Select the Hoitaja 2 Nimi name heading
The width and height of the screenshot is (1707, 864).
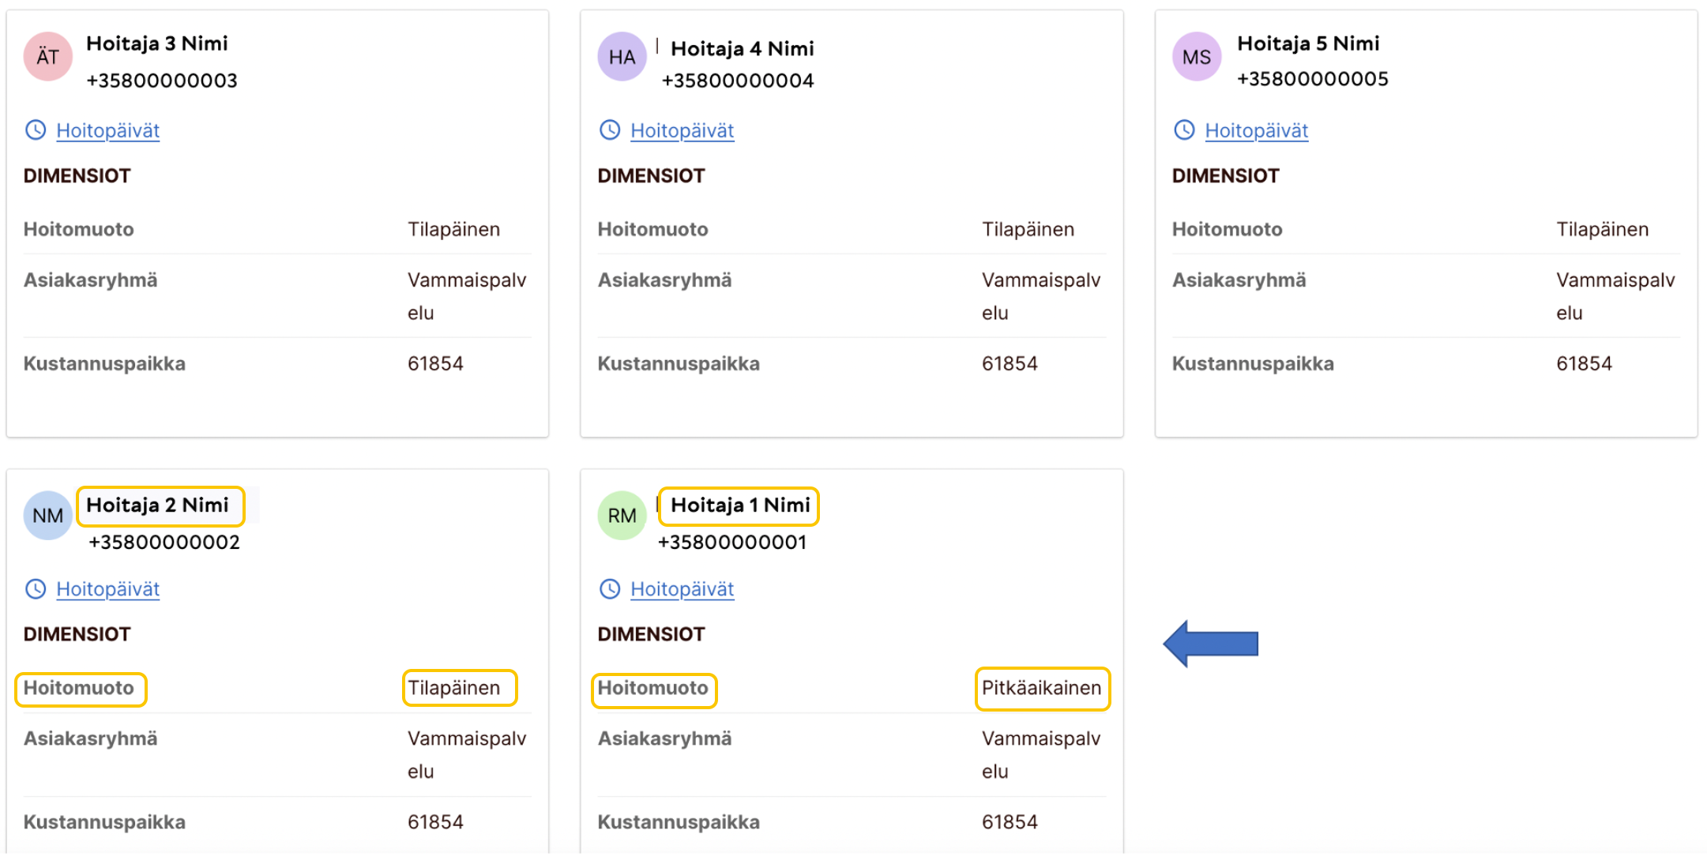tap(158, 505)
